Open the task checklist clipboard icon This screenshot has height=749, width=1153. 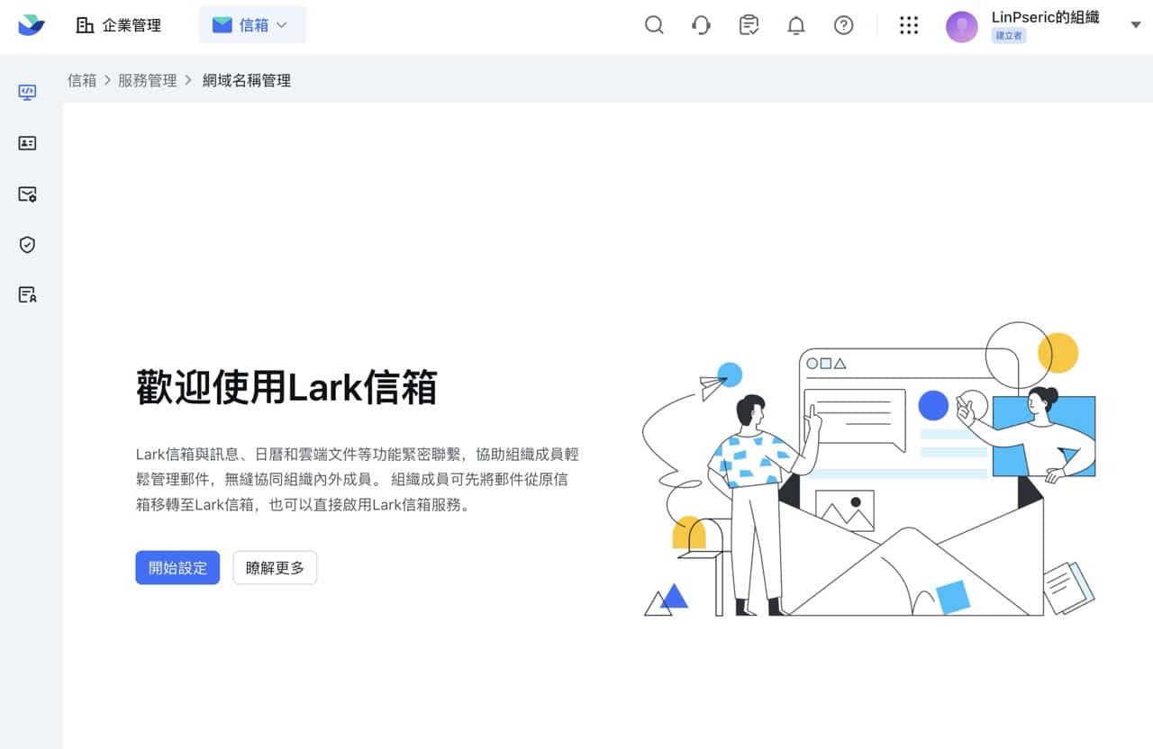[x=749, y=25]
